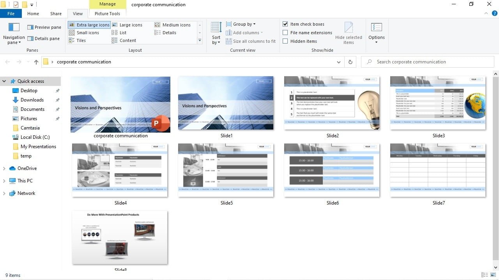Viewport: 499px width, 280px height.
Task: Open the address bar history dropdown
Action: pos(338,62)
